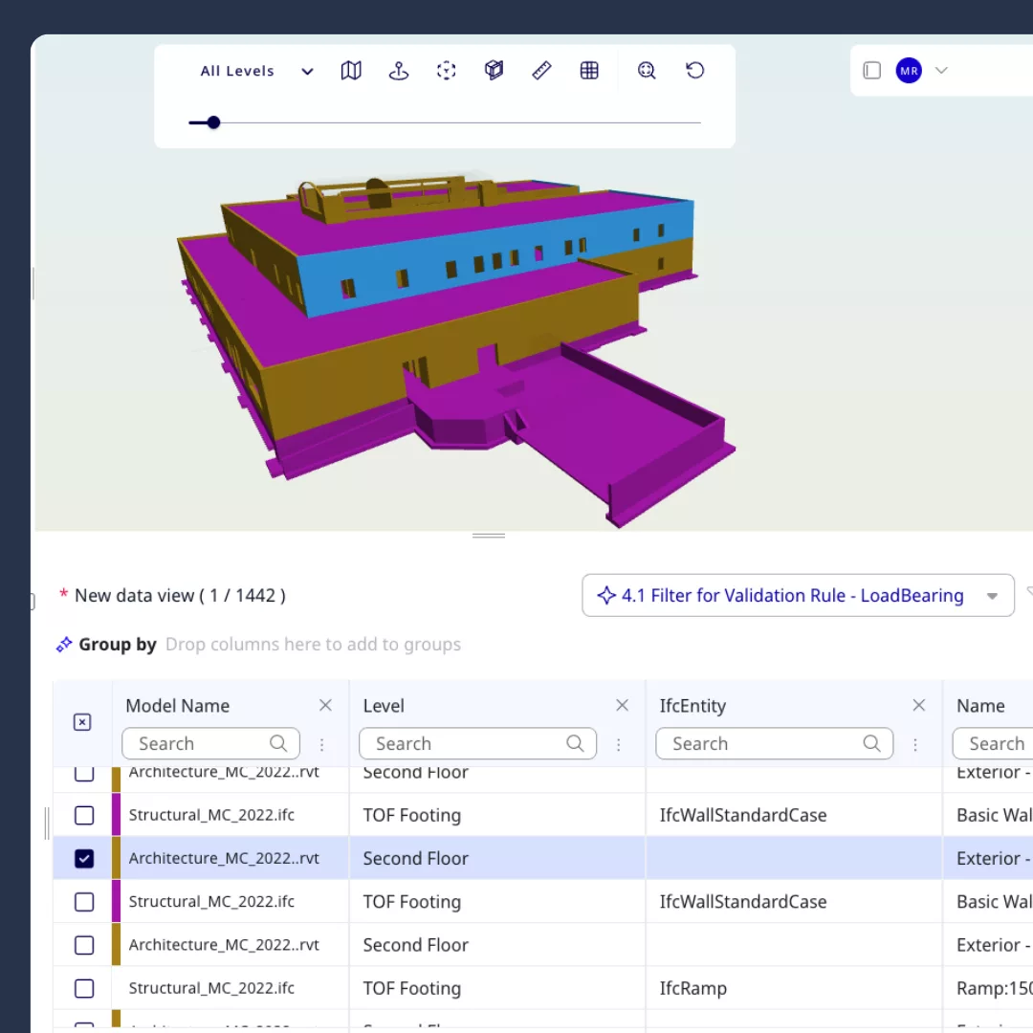Screen dimensions: 1033x1033
Task: Click the zoom to fit magnifier icon
Action: tap(647, 71)
